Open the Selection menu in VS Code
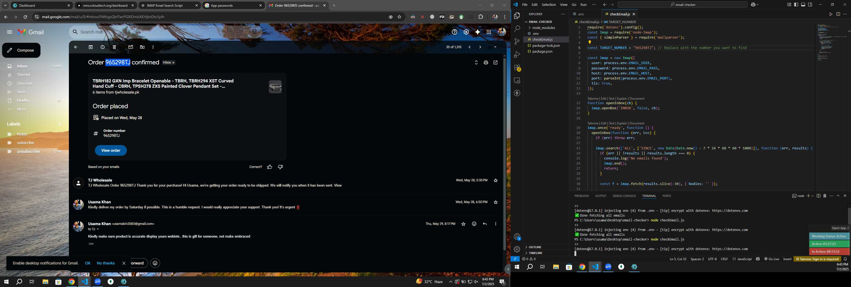 [548, 5]
